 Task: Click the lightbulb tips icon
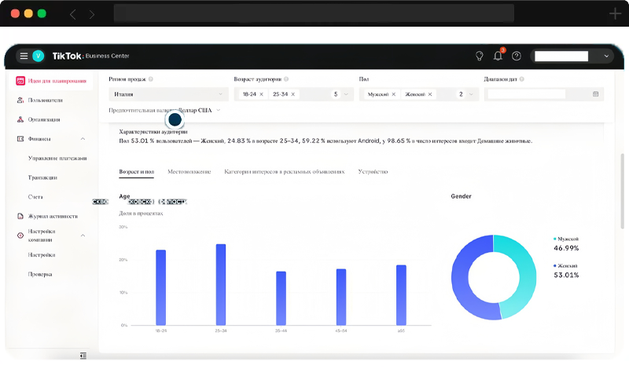pyautogui.click(x=479, y=56)
